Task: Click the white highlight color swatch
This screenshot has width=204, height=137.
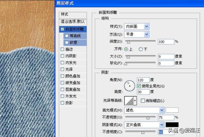Action: [172, 110]
